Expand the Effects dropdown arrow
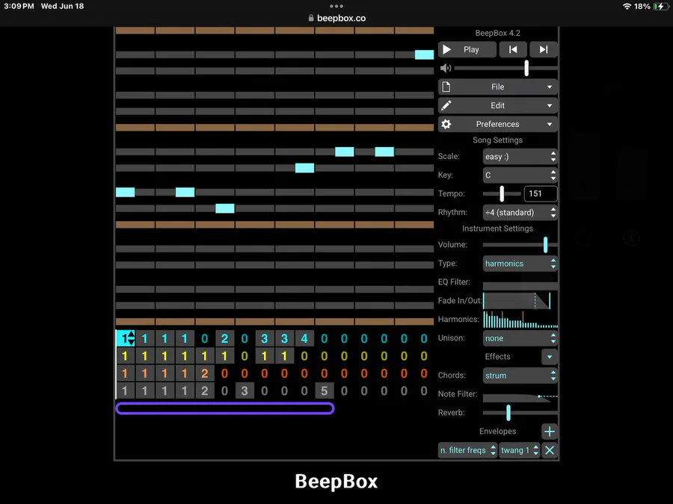The image size is (673, 504). [x=550, y=357]
